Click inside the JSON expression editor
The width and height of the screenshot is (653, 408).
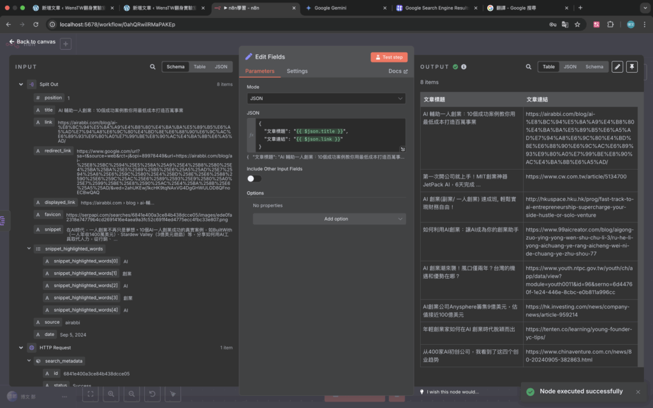coord(330,135)
